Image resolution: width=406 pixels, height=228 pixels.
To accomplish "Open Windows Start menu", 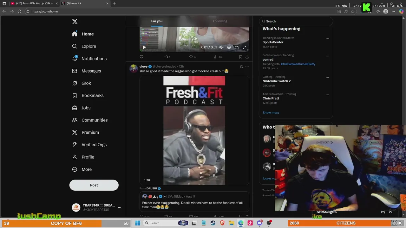I will pyautogui.click(x=137, y=223).
